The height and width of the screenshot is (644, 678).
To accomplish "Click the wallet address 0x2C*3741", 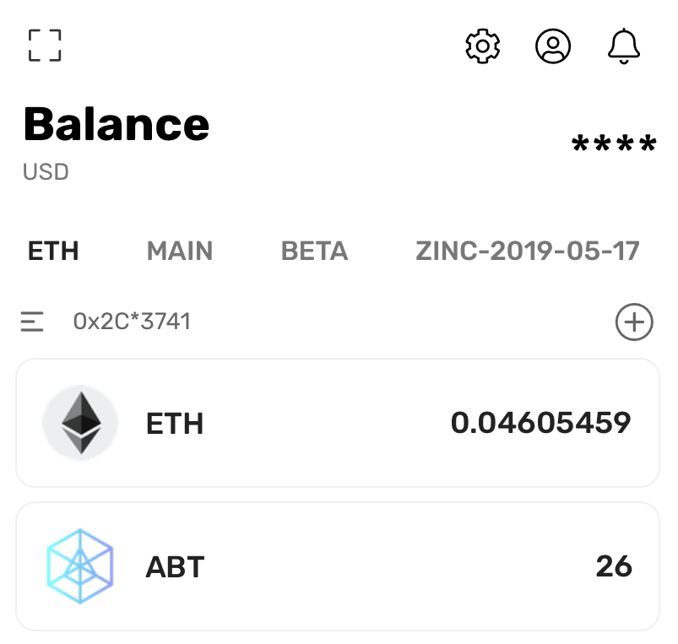I will (x=132, y=322).
